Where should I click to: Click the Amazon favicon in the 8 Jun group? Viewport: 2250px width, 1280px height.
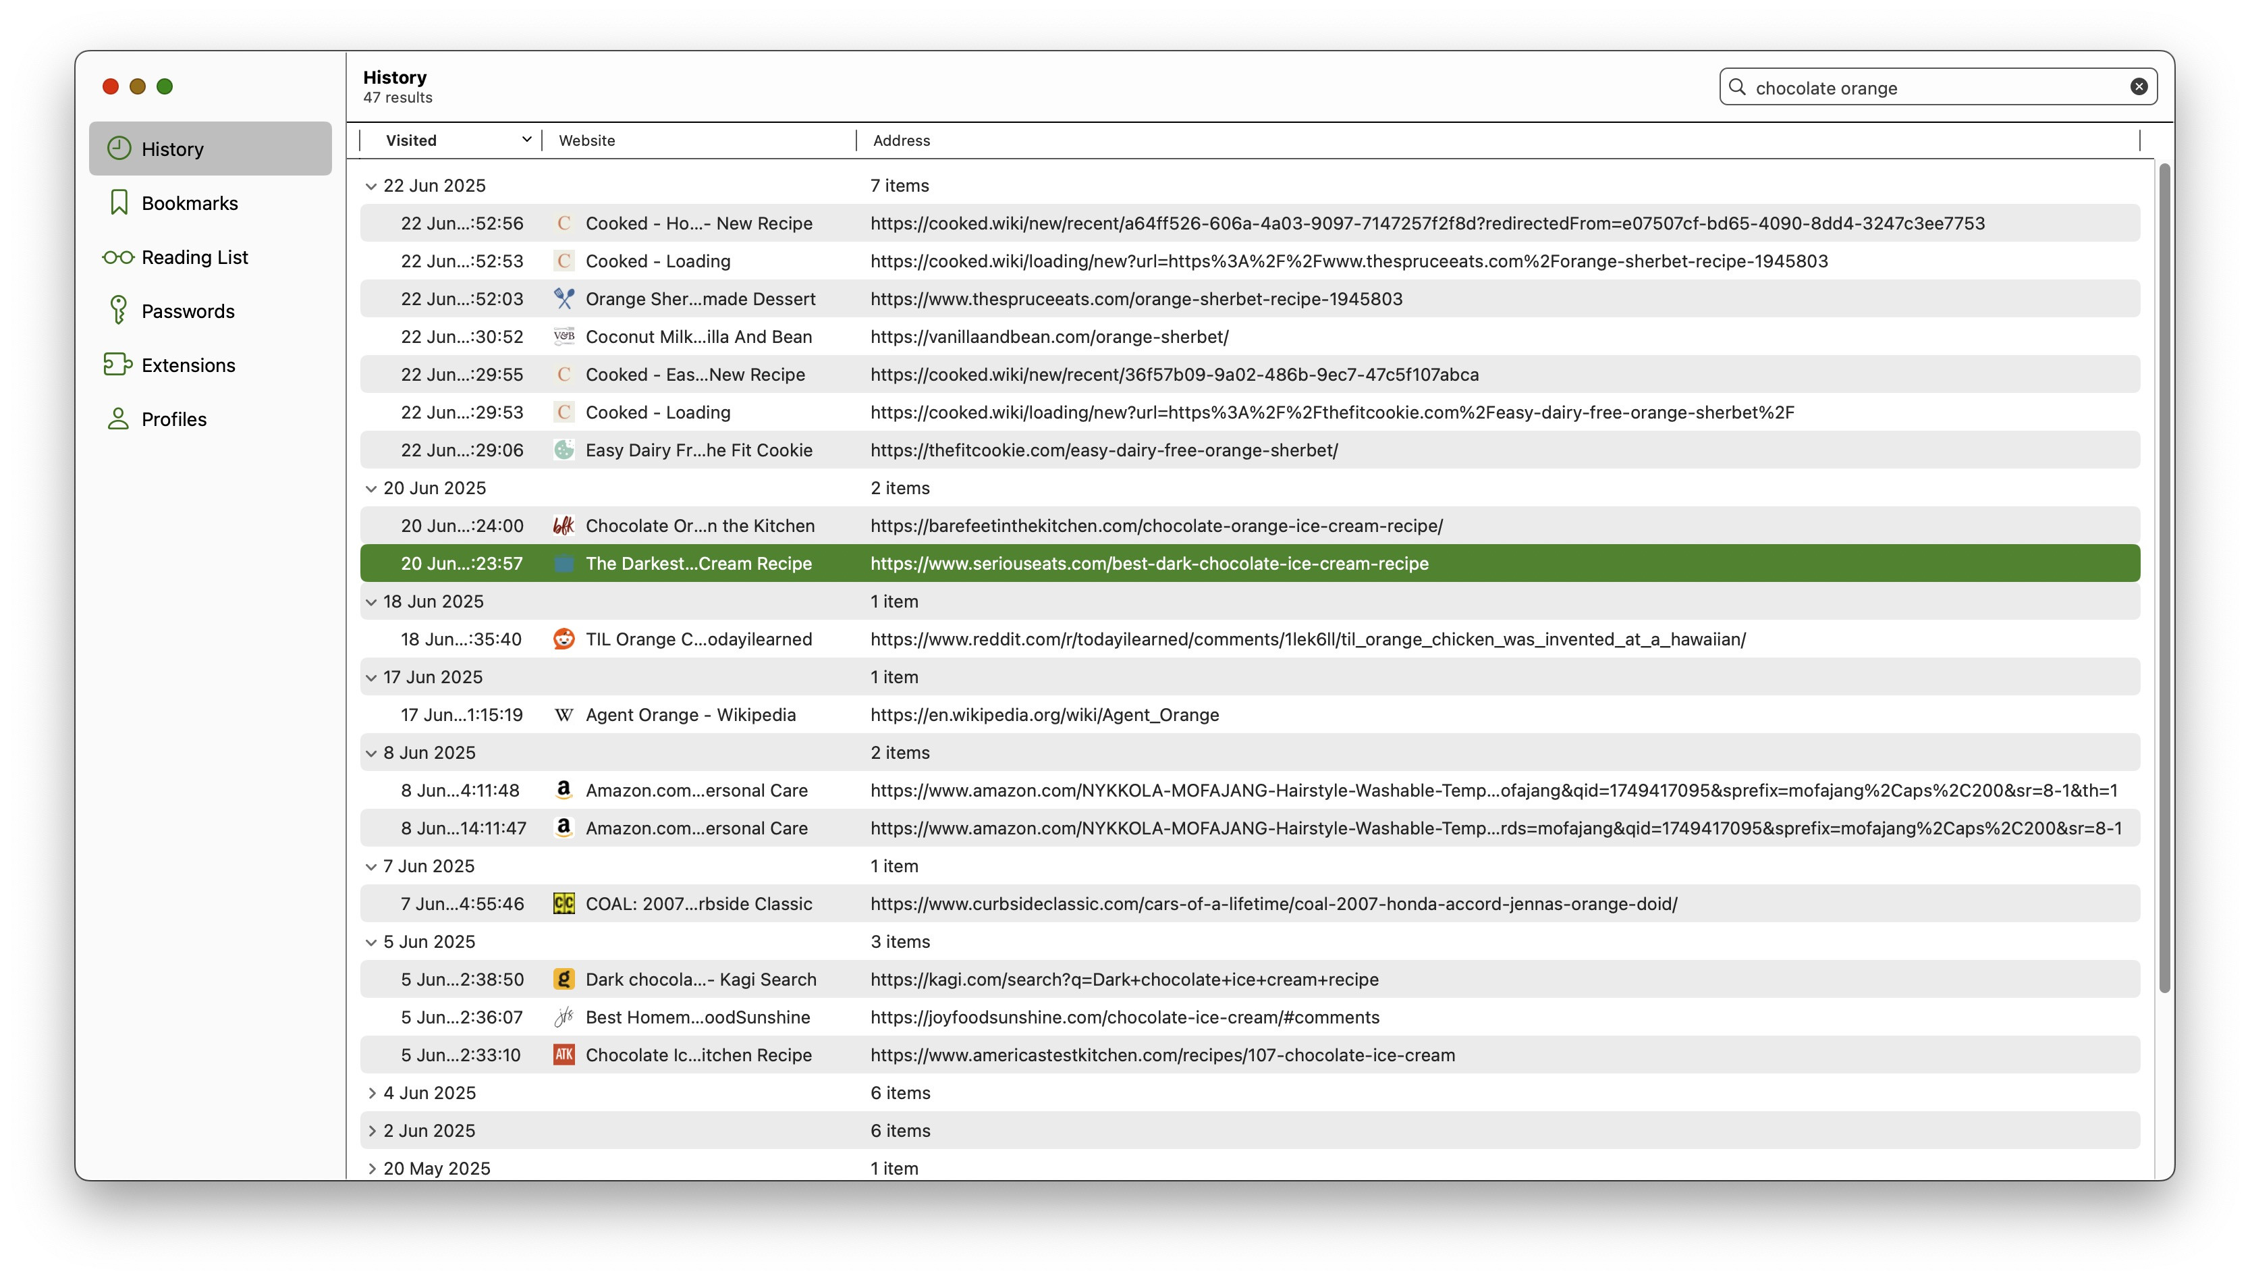point(564,789)
